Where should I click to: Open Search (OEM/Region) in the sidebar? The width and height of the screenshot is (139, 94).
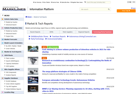(x=12, y=61)
